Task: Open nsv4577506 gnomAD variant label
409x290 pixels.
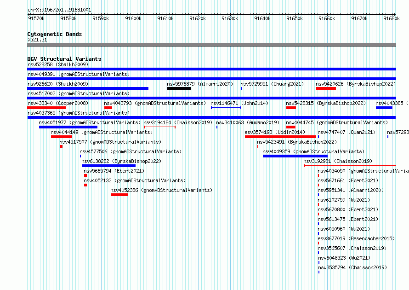Action: tap(131, 151)
